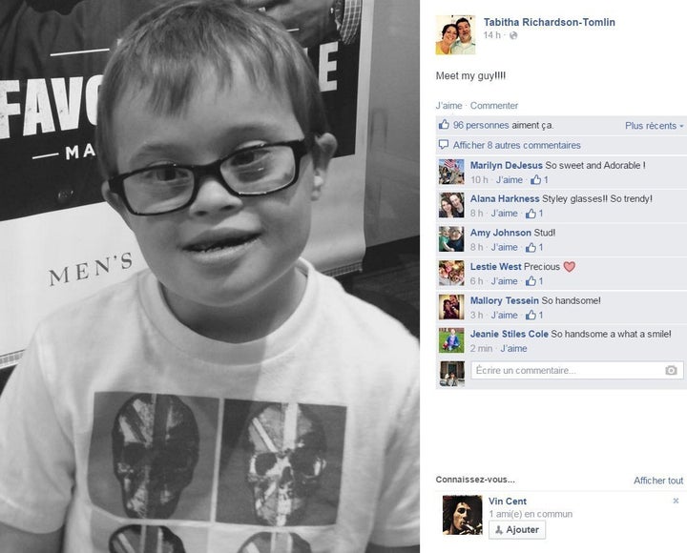Like Lestie West's comment via J'aime
This screenshot has height=553, width=687.
click(504, 281)
